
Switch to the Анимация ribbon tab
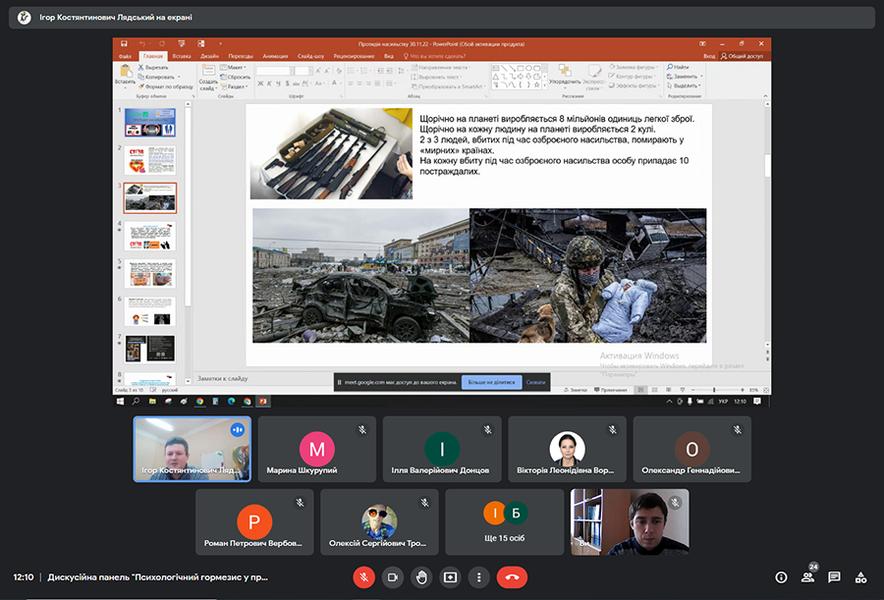click(x=275, y=56)
